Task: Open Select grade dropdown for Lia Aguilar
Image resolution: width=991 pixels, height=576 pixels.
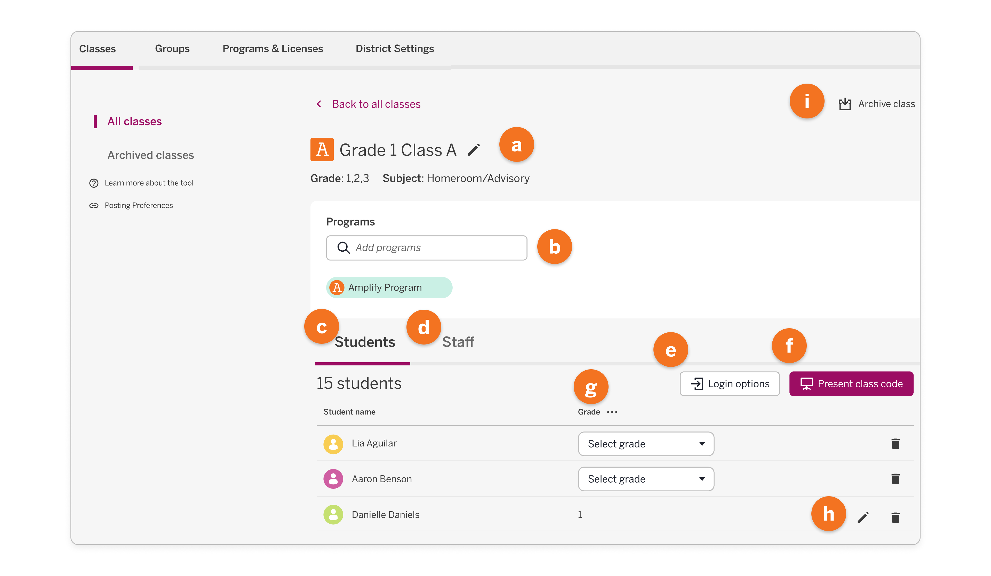Action: pos(645,444)
